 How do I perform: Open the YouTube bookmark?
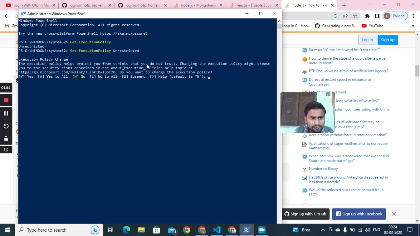(x=372, y=26)
